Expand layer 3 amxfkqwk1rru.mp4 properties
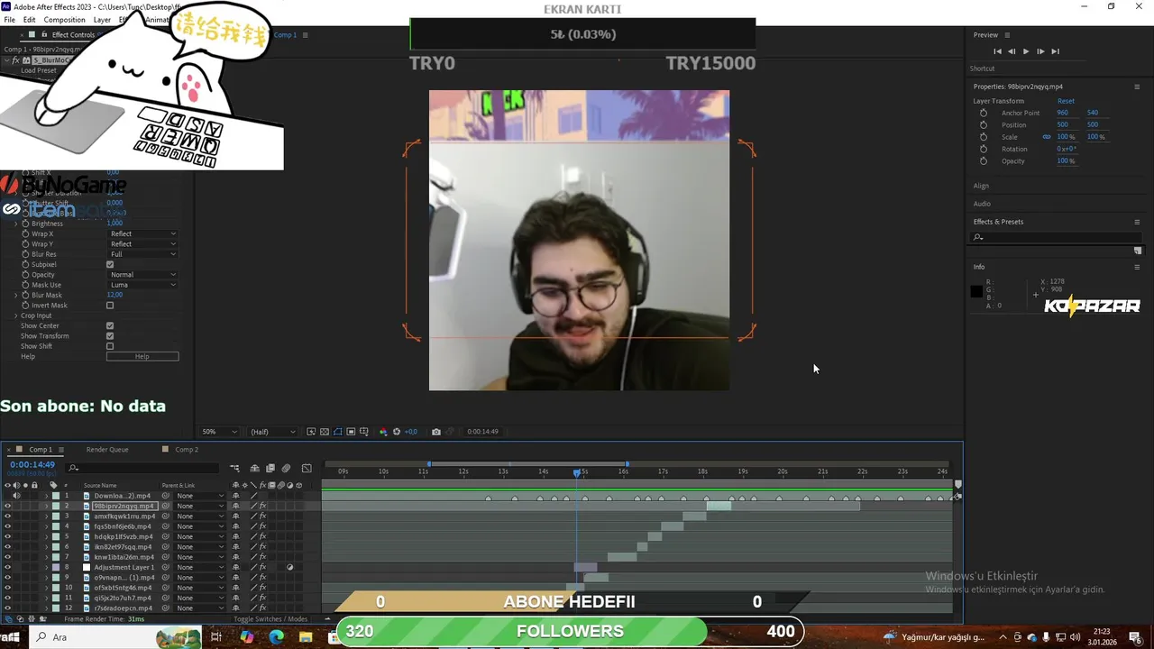 (46, 516)
